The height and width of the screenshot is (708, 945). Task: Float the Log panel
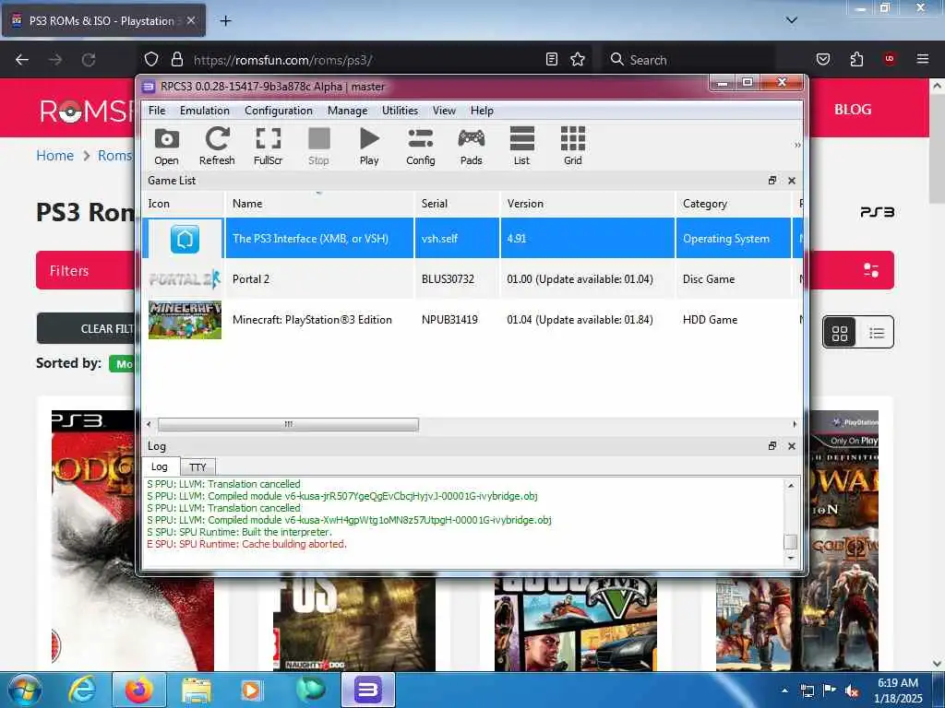tap(772, 446)
